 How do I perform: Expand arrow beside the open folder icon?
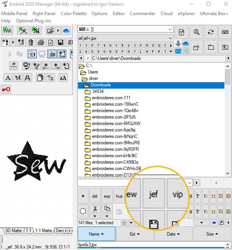58,30
